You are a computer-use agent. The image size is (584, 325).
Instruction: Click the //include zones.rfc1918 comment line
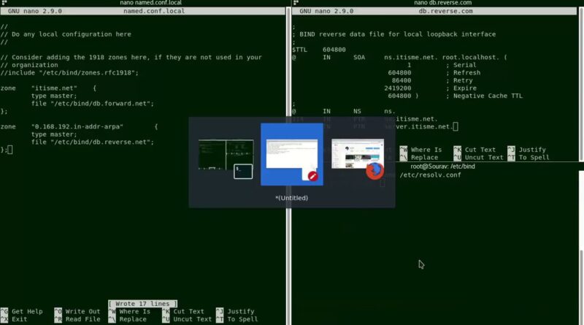(69, 73)
